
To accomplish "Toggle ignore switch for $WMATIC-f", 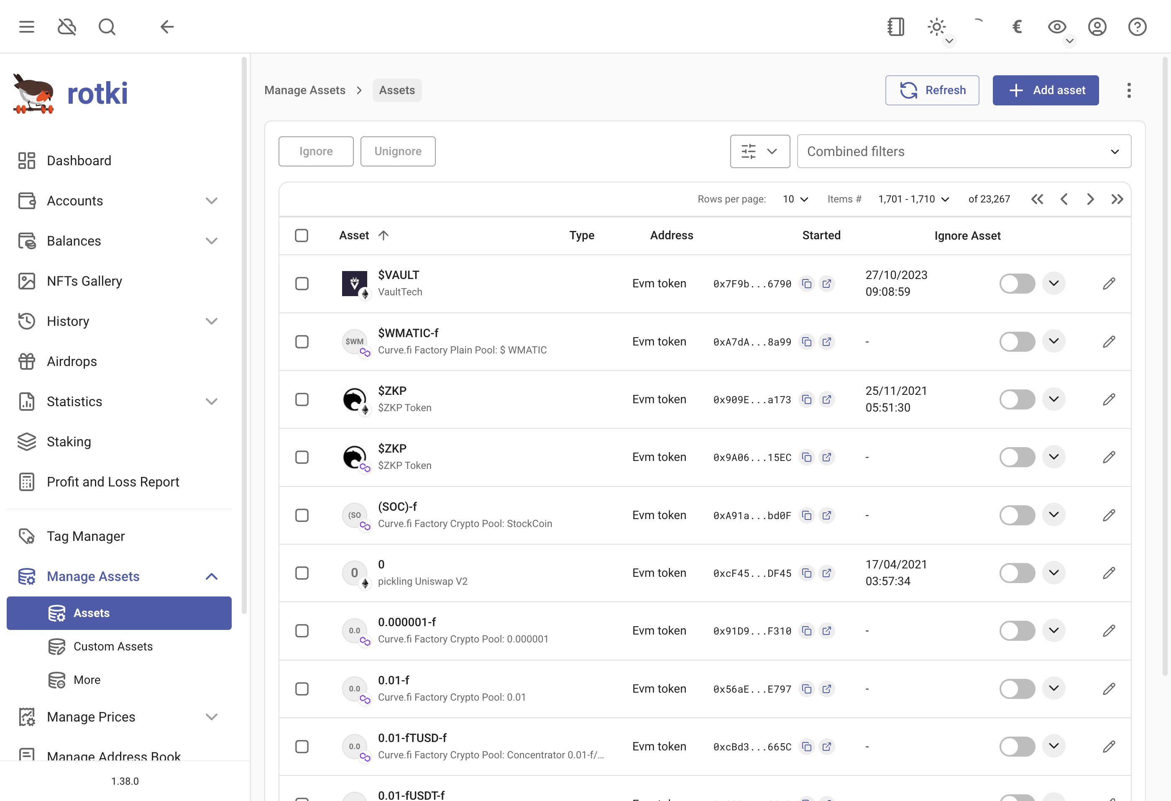I will click(1018, 341).
